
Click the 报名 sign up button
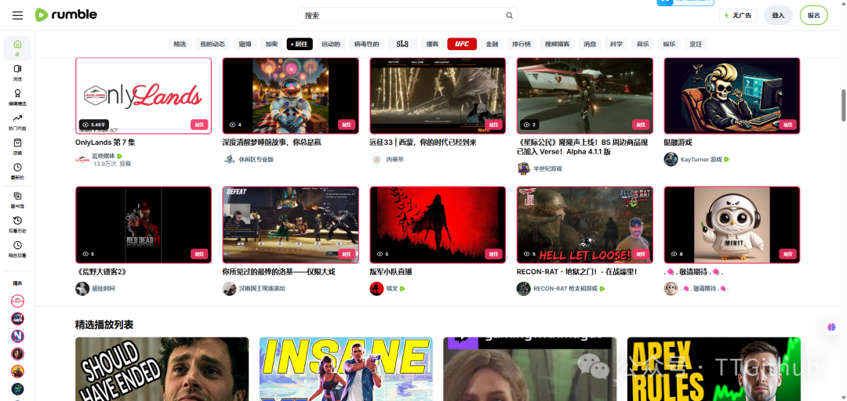pos(814,16)
